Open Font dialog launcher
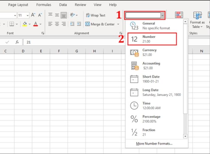The height and width of the screenshot is (154, 210). (x=43, y=33)
